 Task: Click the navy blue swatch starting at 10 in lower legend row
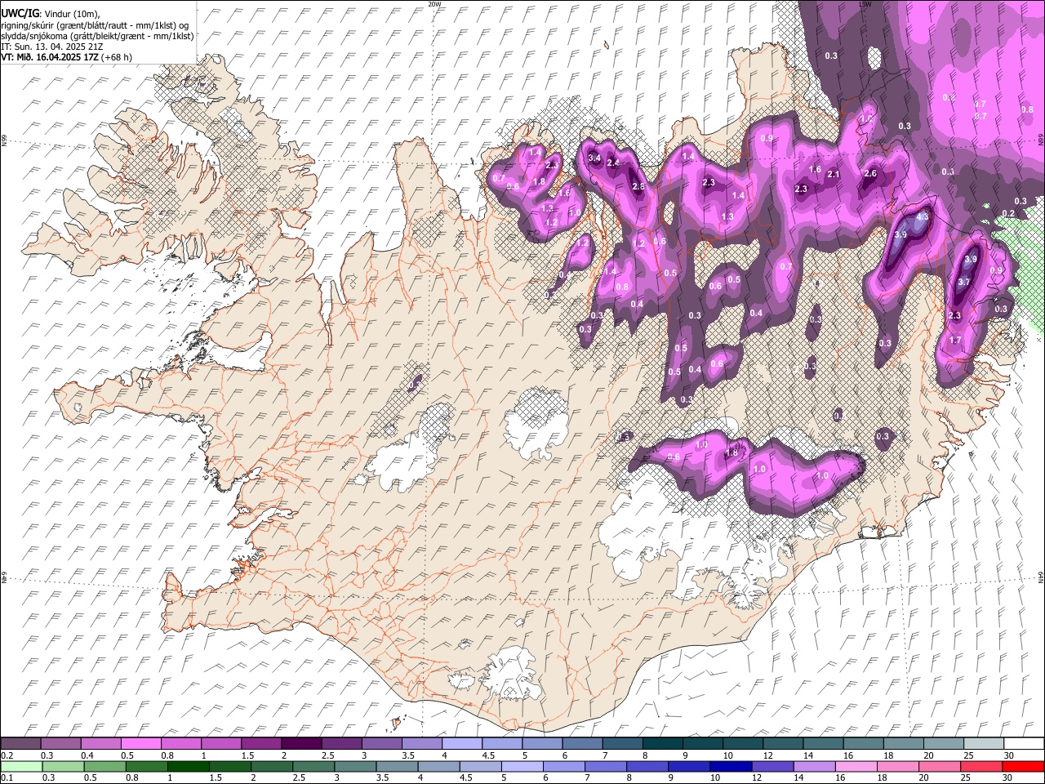pyautogui.click(x=731, y=766)
